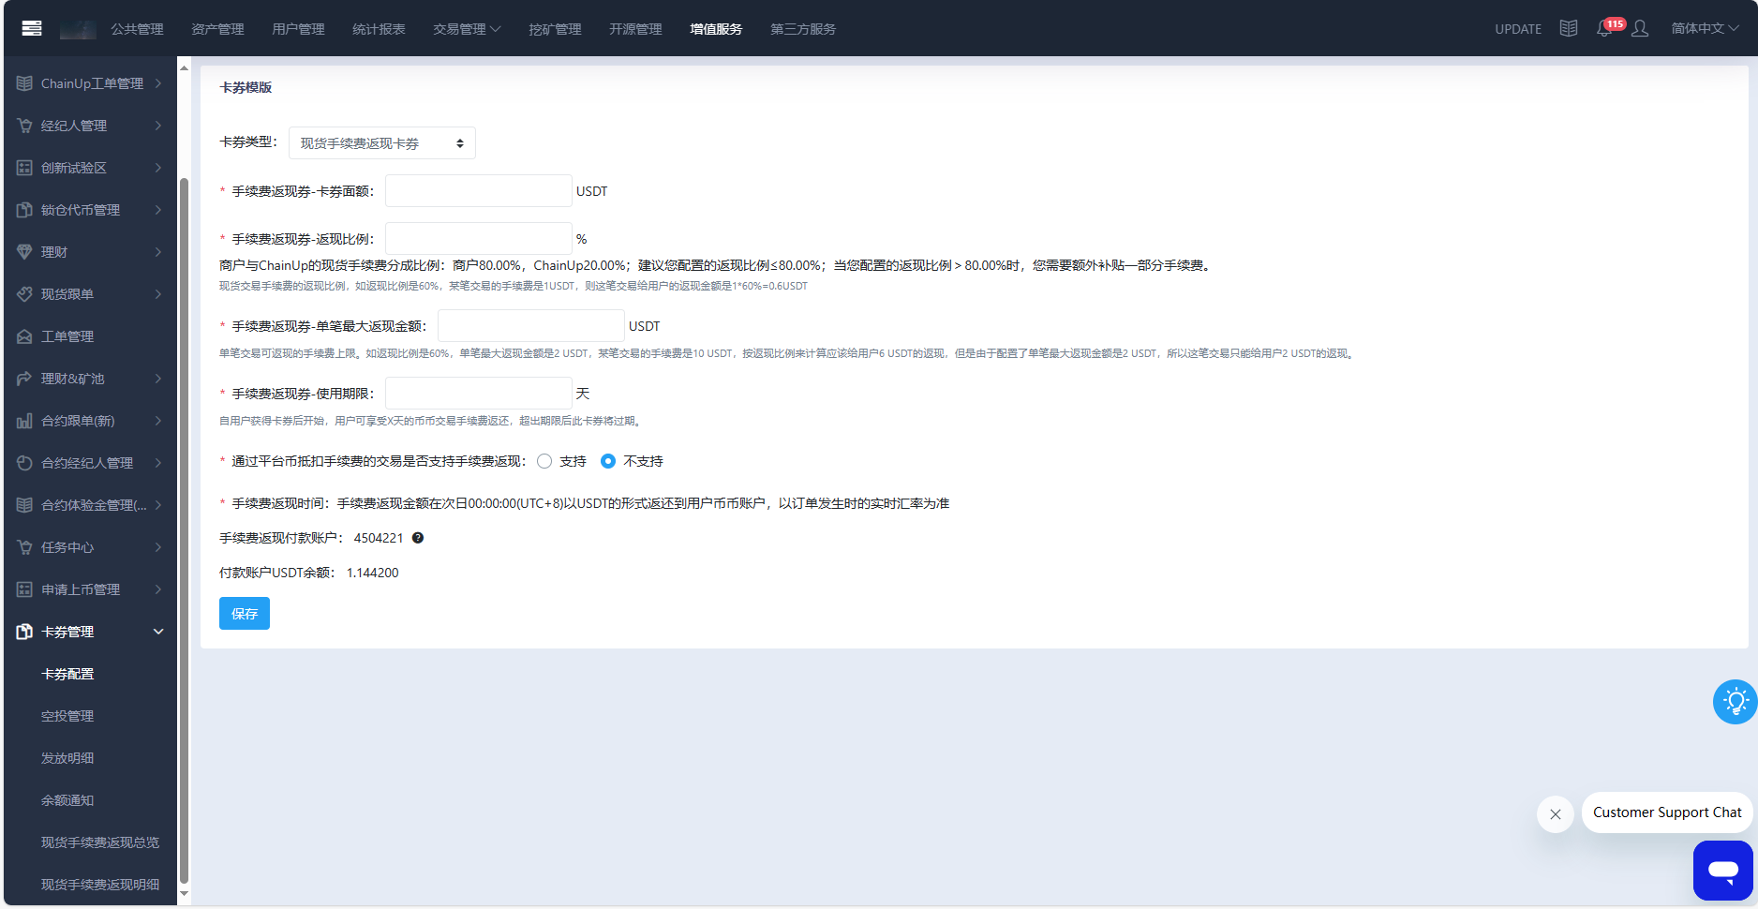The height and width of the screenshot is (909, 1758).
Task: Click the 理财 diamond icon
Action: (24, 252)
